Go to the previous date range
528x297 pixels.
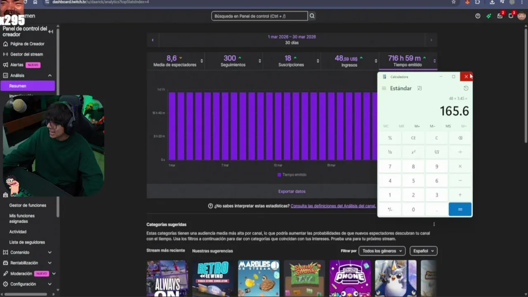coord(153,40)
